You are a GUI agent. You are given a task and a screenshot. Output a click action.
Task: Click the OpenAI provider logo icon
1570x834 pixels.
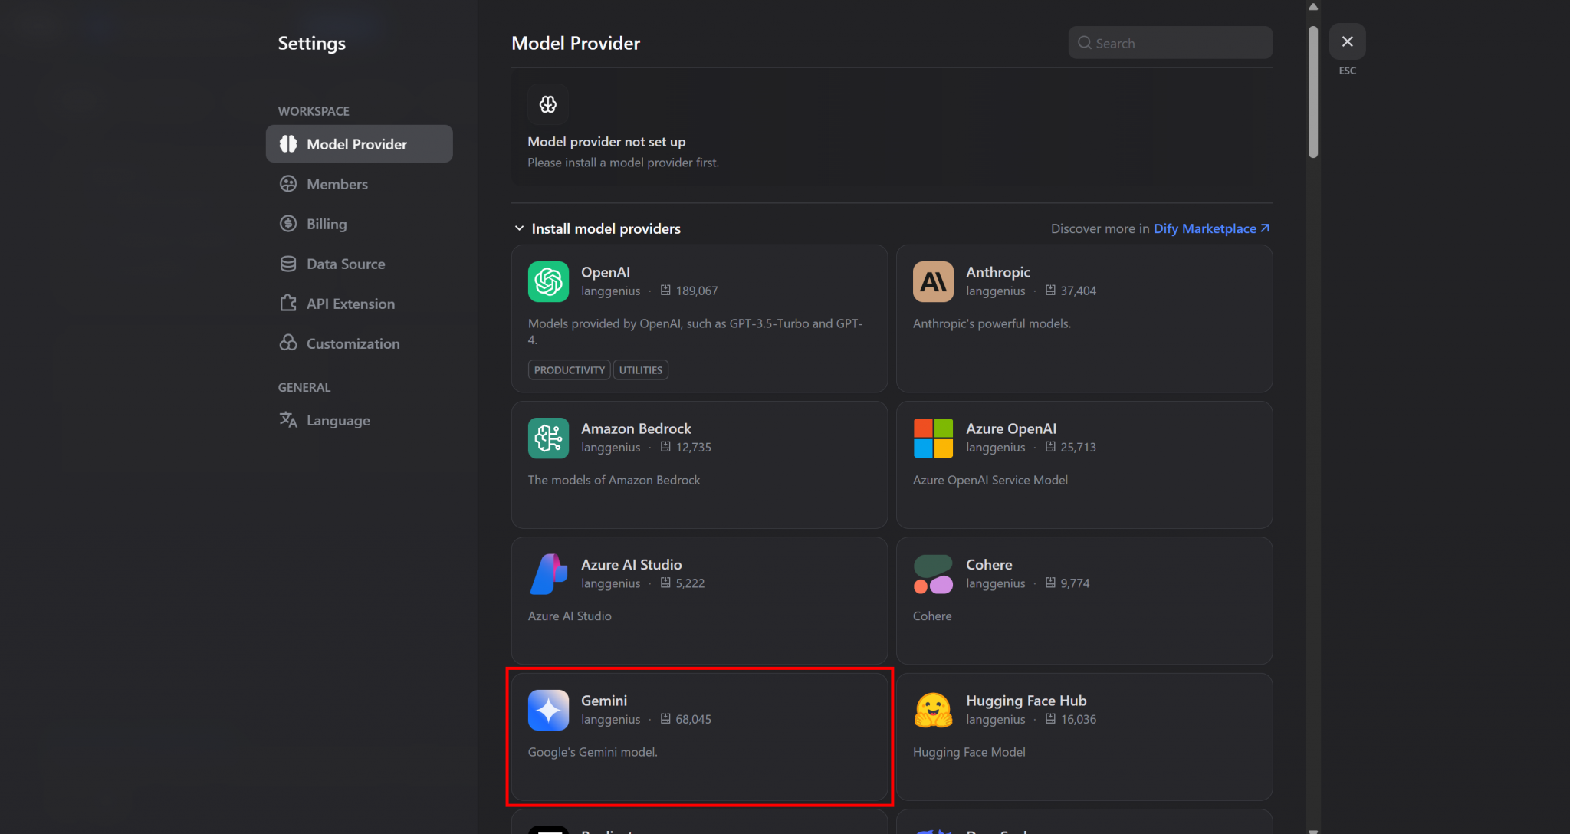point(548,281)
